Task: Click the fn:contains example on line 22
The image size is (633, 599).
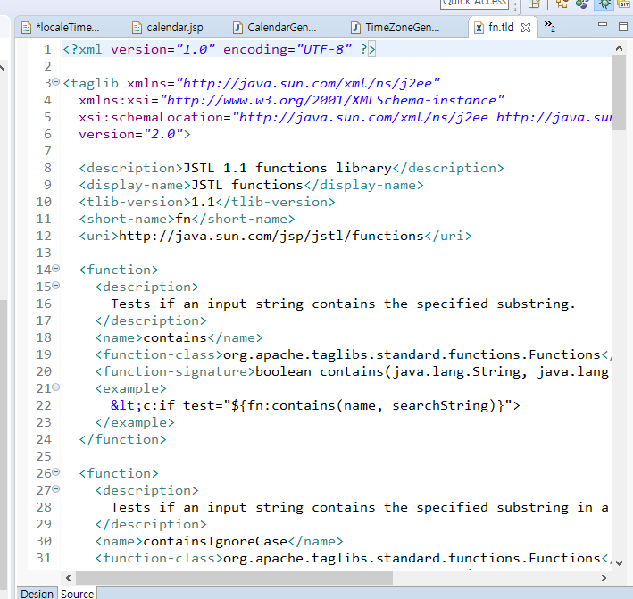Action: (316, 405)
